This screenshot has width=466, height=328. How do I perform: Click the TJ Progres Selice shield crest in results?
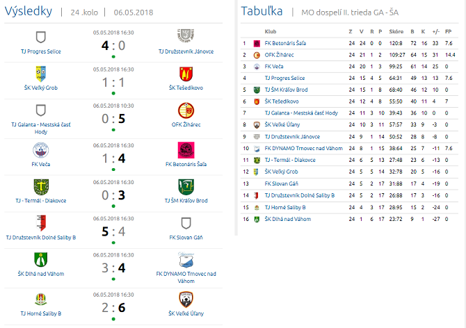[41, 37]
